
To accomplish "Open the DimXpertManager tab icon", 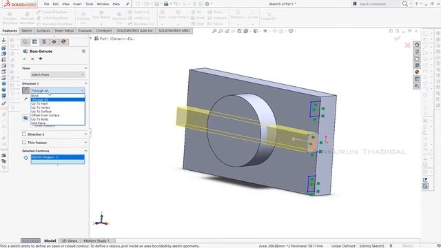I will 54,42.
